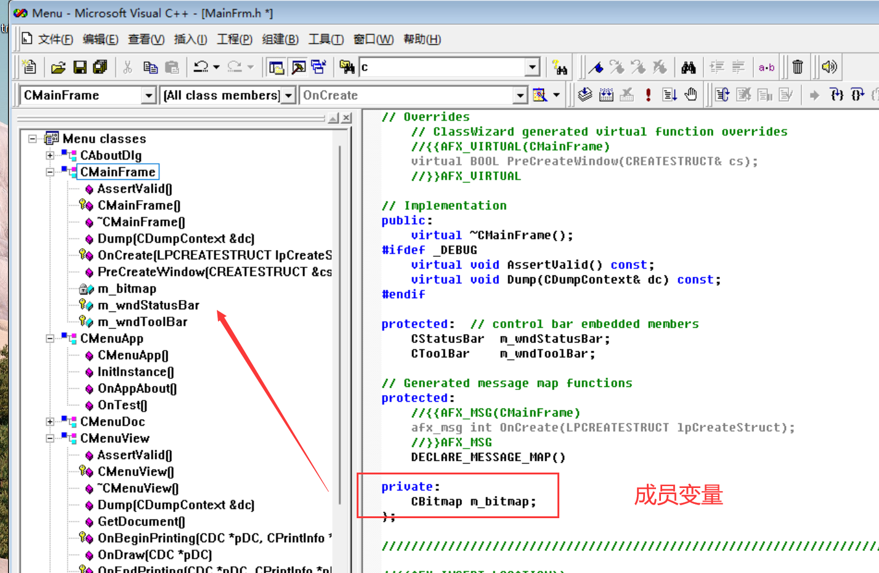Select OnTest() in the class tree
The height and width of the screenshot is (573, 879).
click(122, 405)
